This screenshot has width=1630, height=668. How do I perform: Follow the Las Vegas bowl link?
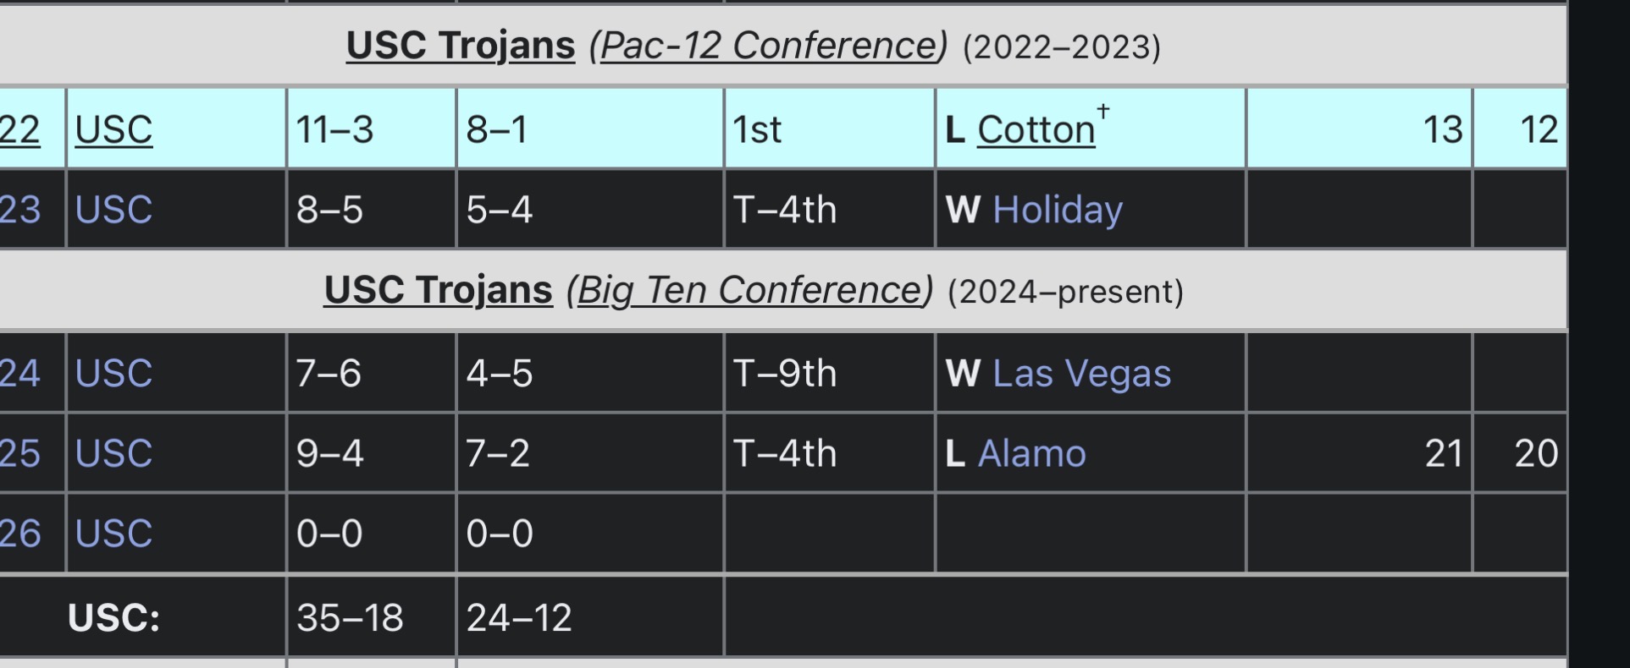point(1082,373)
